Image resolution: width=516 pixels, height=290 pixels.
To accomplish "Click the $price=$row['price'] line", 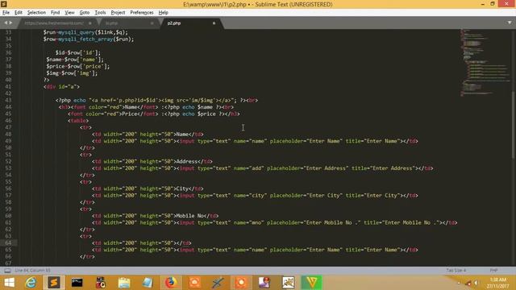I will (x=77, y=66).
